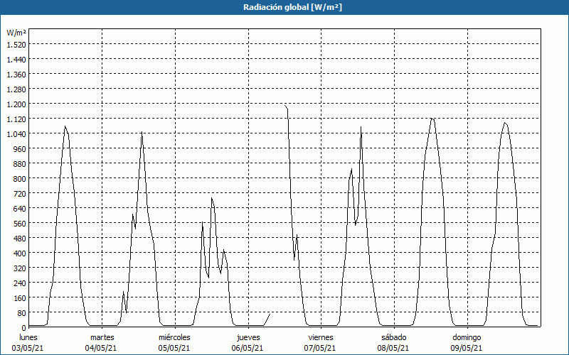Click the 720 y-axis value
This screenshot has height=355, width=569.
point(20,193)
